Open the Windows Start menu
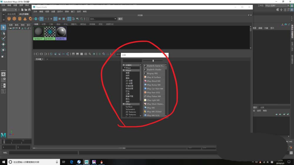This screenshot has width=294, height=165. coord(4,162)
